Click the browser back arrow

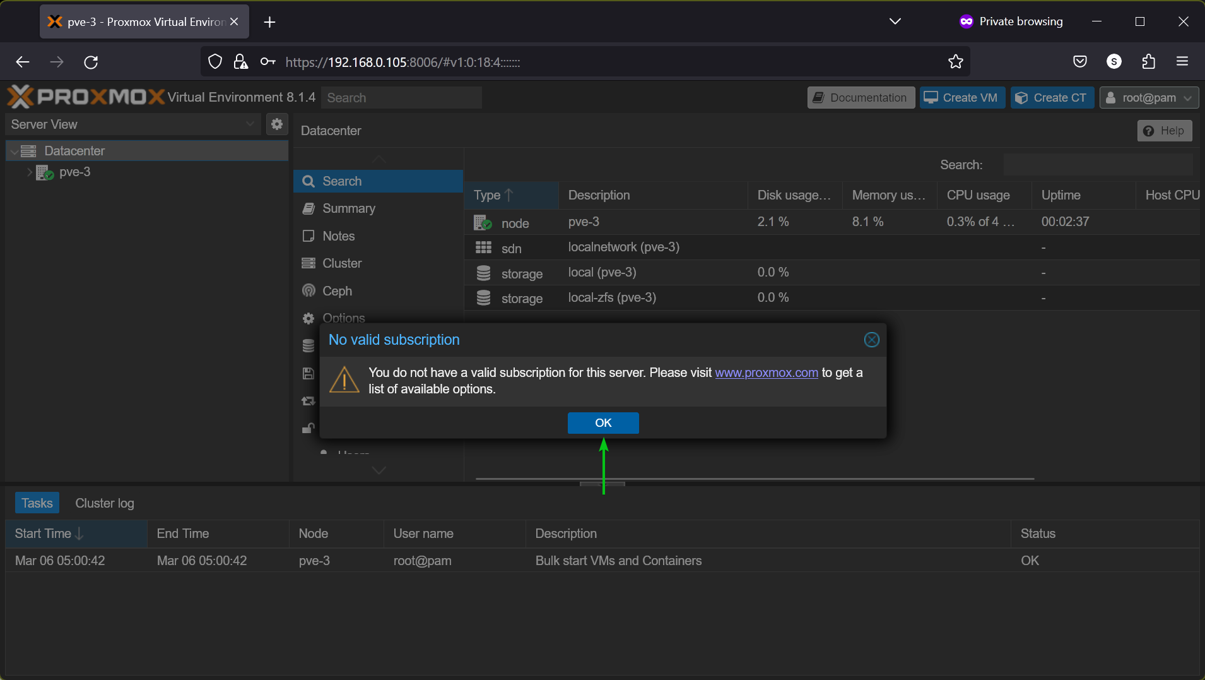click(x=23, y=62)
